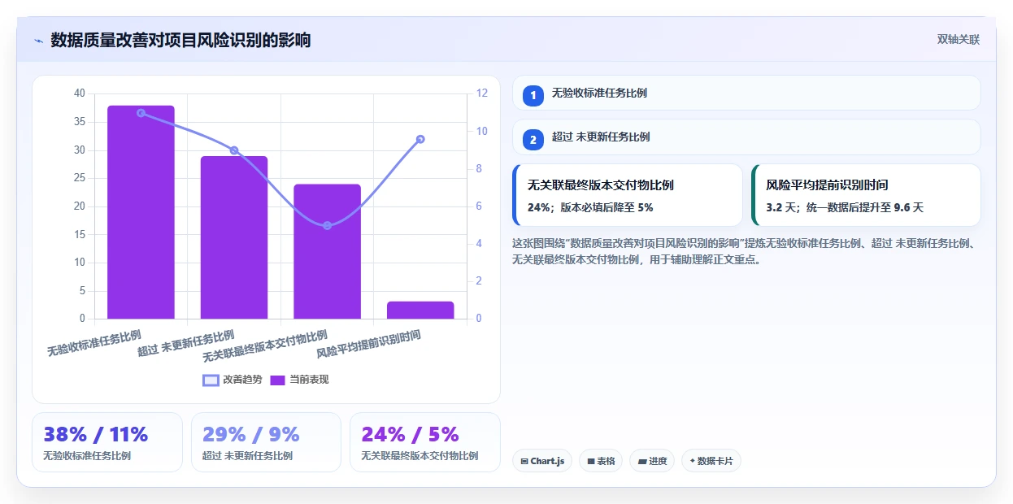Click the trend line point at value 9.6
The height and width of the screenshot is (504, 1013).
click(x=420, y=139)
